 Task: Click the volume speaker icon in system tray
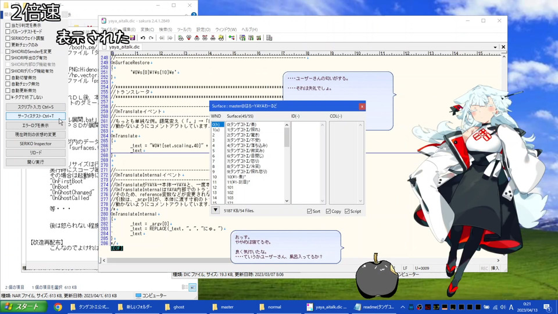pos(503,307)
